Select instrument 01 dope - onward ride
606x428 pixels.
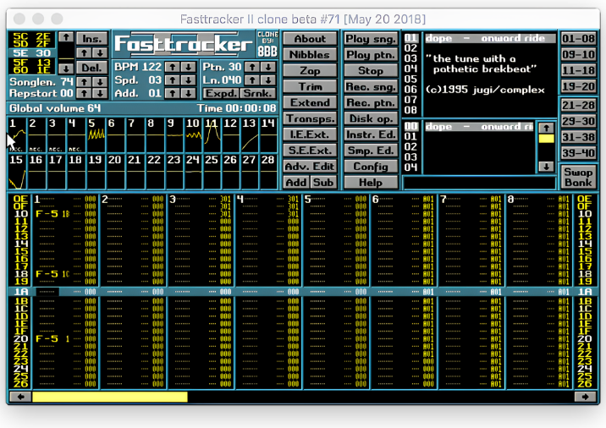[x=490, y=38]
